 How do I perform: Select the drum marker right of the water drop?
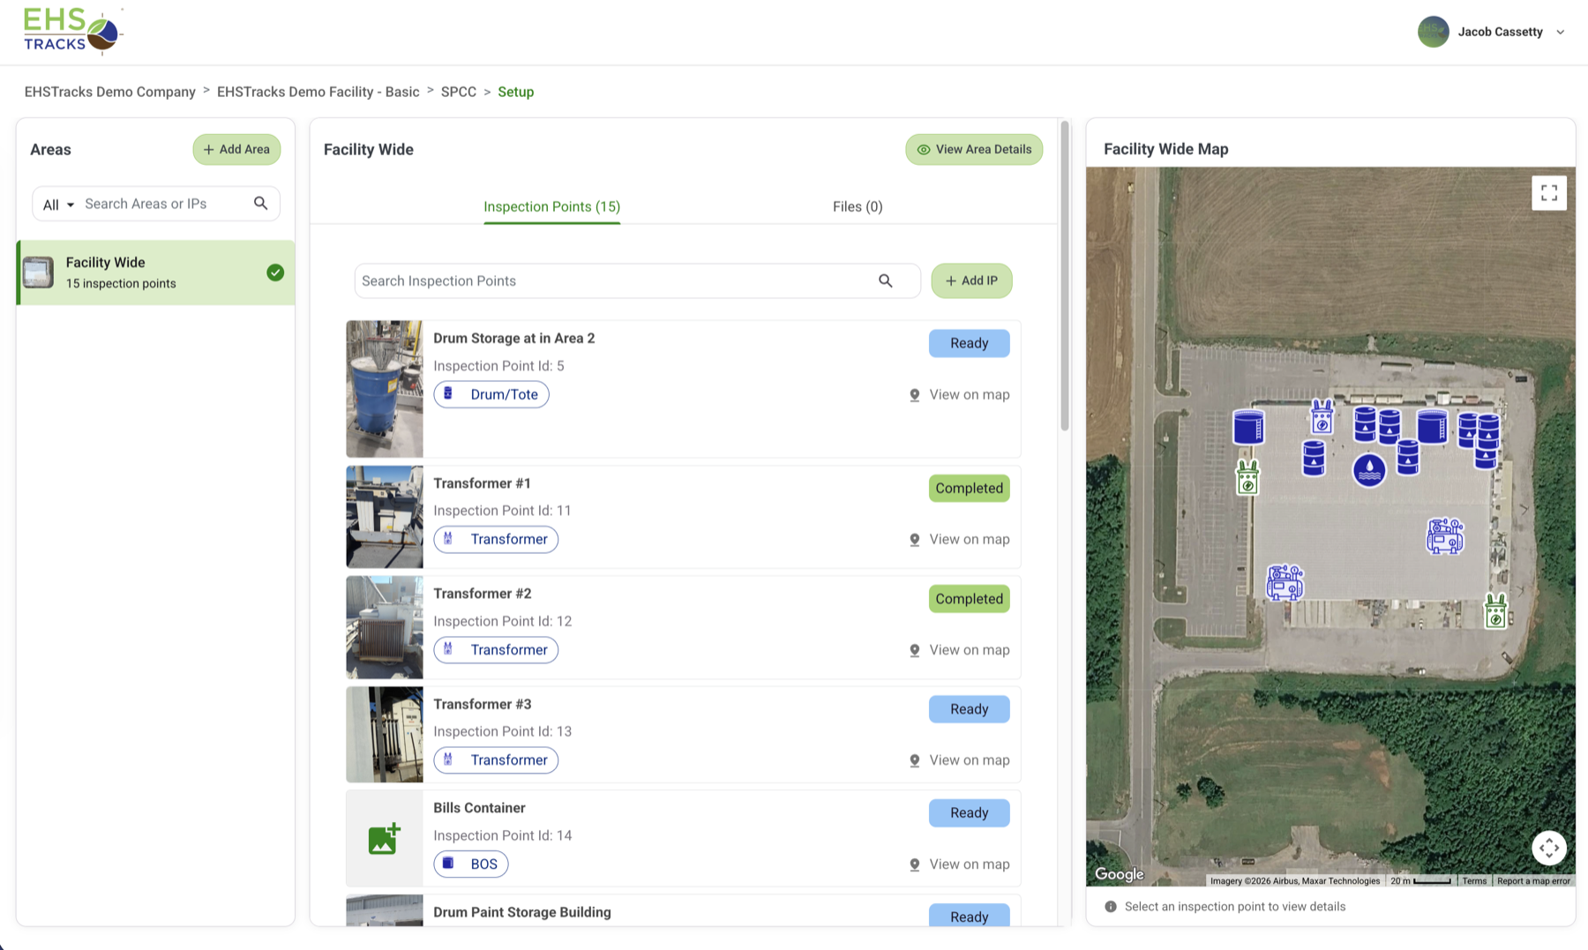click(1408, 458)
